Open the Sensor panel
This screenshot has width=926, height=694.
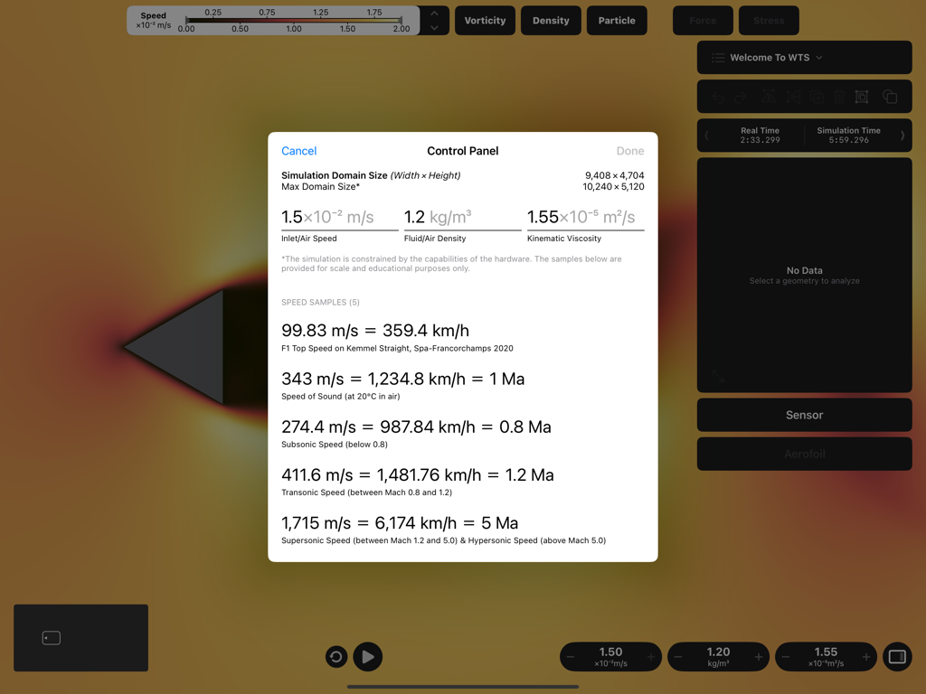(804, 415)
